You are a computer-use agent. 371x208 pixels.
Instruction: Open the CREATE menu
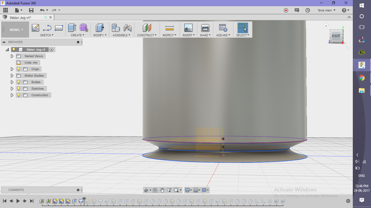[x=77, y=35]
